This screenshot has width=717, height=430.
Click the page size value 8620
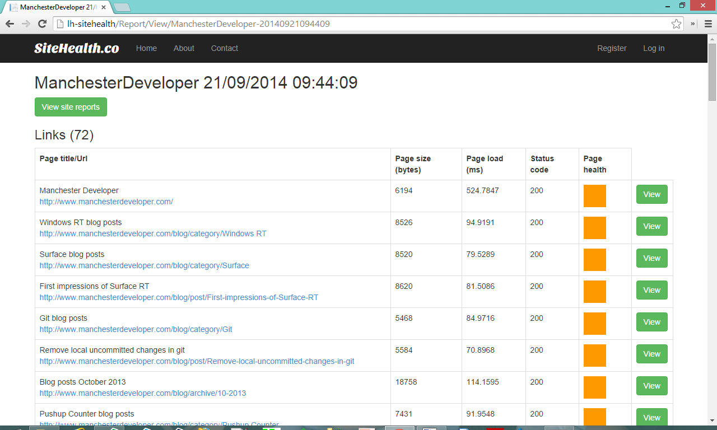point(404,286)
